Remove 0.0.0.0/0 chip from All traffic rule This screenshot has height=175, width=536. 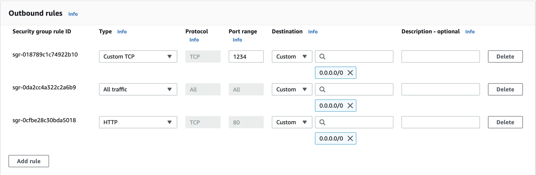pos(350,106)
